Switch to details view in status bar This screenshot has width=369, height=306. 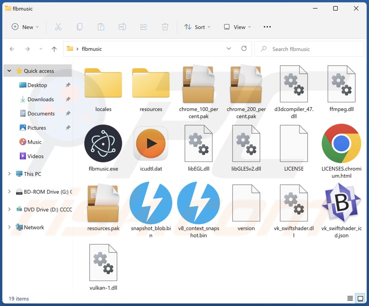click(x=350, y=299)
